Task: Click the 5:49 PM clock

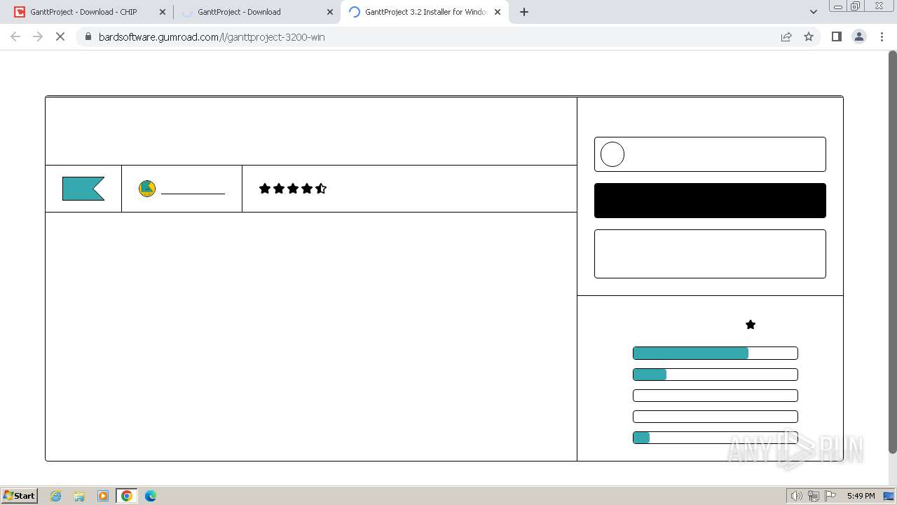Action: coord(861,496)
